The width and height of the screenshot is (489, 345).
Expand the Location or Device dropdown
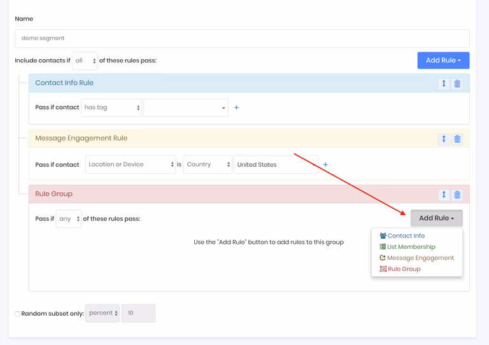(130, 164)
